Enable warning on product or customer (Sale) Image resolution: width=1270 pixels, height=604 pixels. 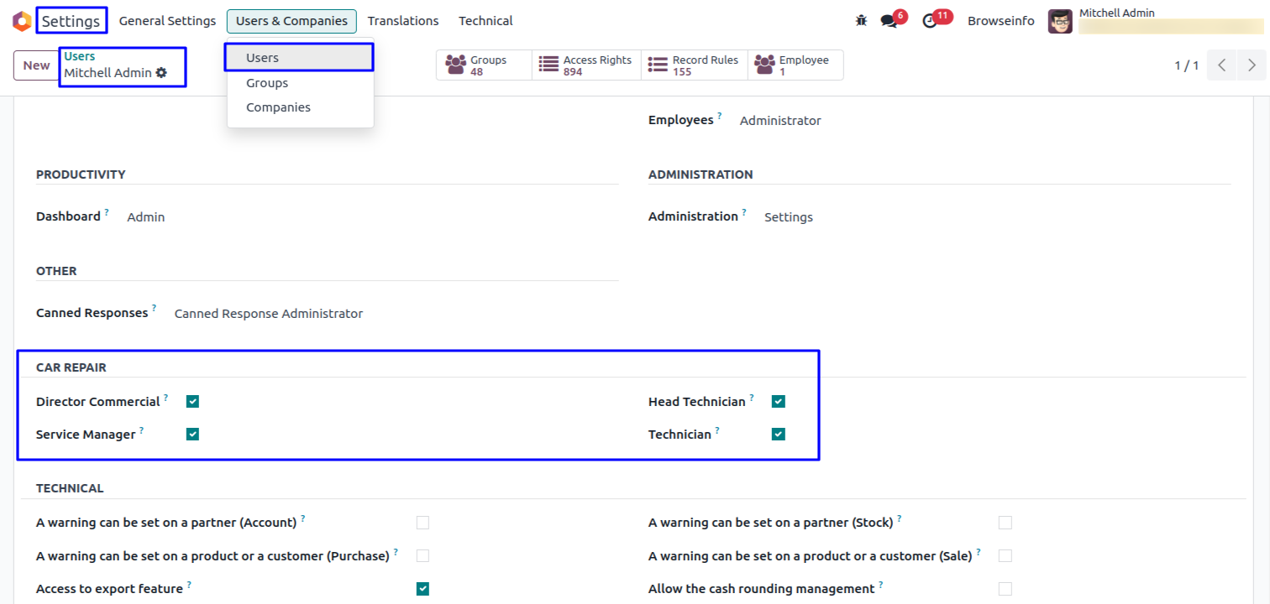pyautogui.click(x=1005, y=555)
